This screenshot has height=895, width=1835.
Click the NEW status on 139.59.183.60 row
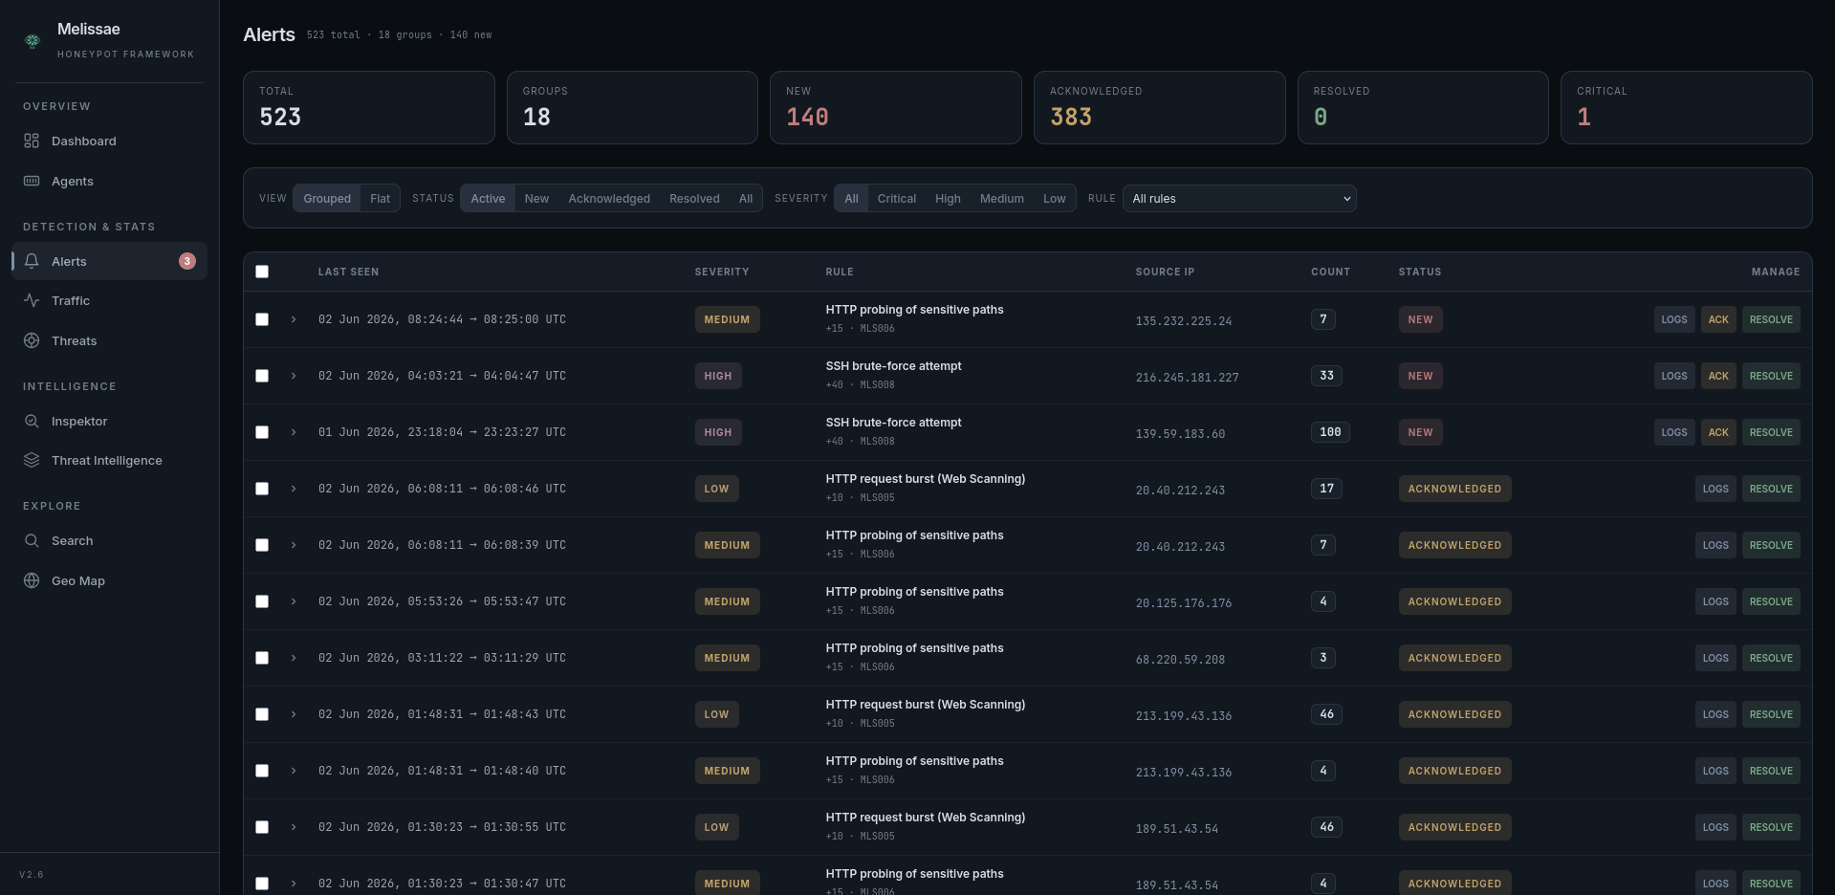coord(1420,432)
